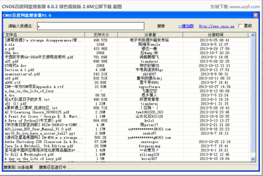
Task: Open the 一键加群 link
Action: coord(186,26)
